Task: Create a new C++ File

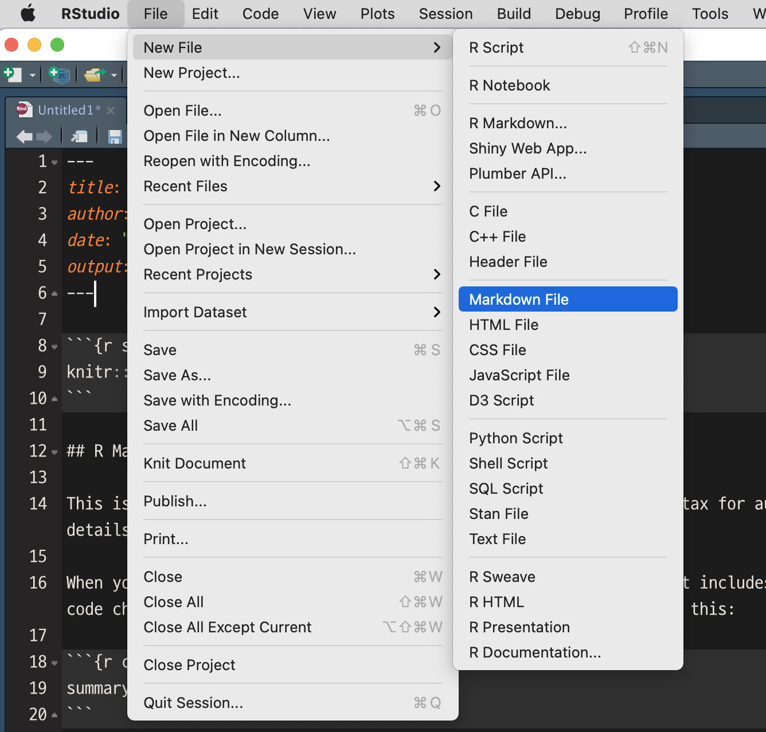Action: tap(568, 237)
